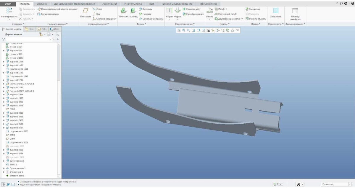Click the zoom in icon in graphics toolbar
Viewport: 355px width, 188px height.
184,30
